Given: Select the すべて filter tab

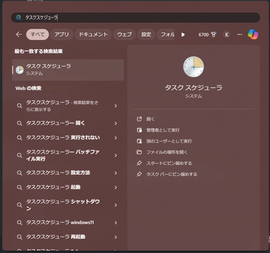Looking at the screenshot, I should pyautogui.click(x=37, y=34).
